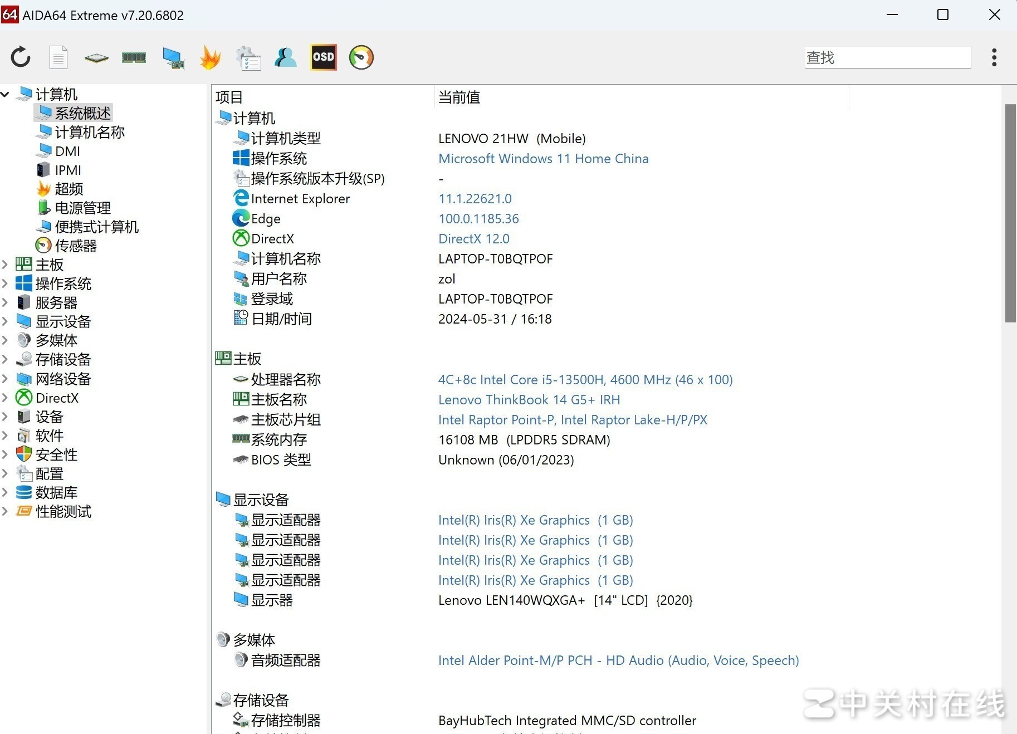Start the System Stability Test flame icon
This screenshot has width=1017, height=734.
211,57
